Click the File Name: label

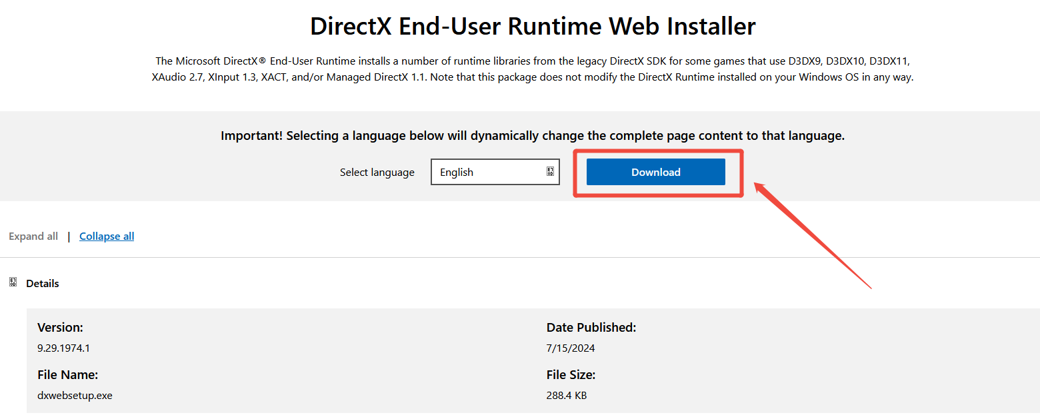(67, 374)
